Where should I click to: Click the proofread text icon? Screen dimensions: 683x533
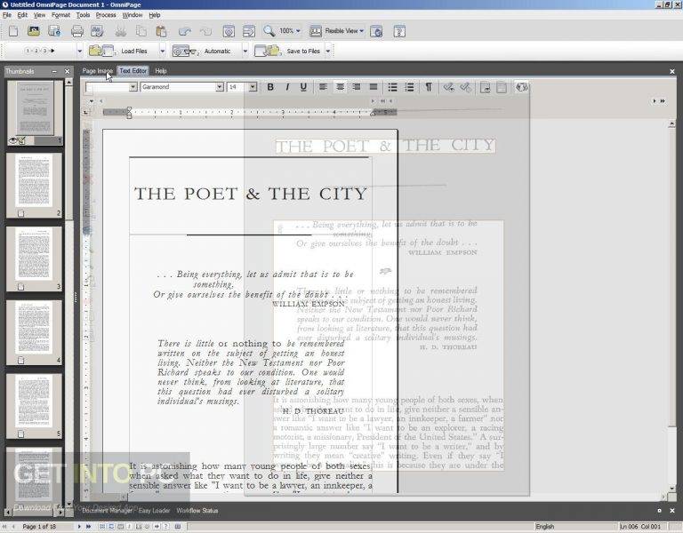97,31
